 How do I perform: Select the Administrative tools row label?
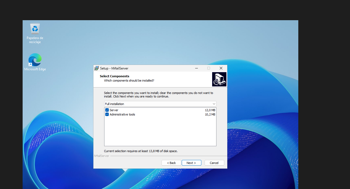[122, 114]
